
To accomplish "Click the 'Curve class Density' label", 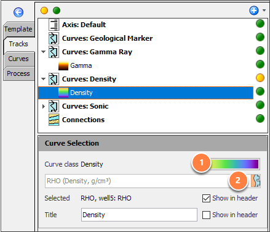I will 74,164.
